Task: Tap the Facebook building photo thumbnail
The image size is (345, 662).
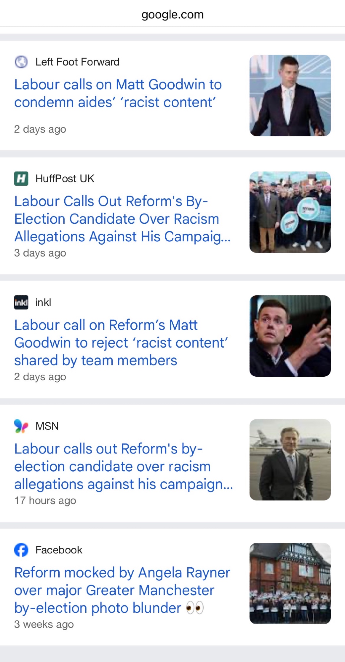Action: pos(290,584)
